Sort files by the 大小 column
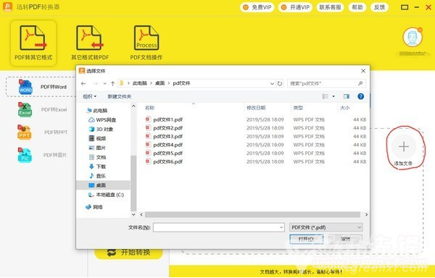This screenshot has height=278, width=435. coord(345,108)
